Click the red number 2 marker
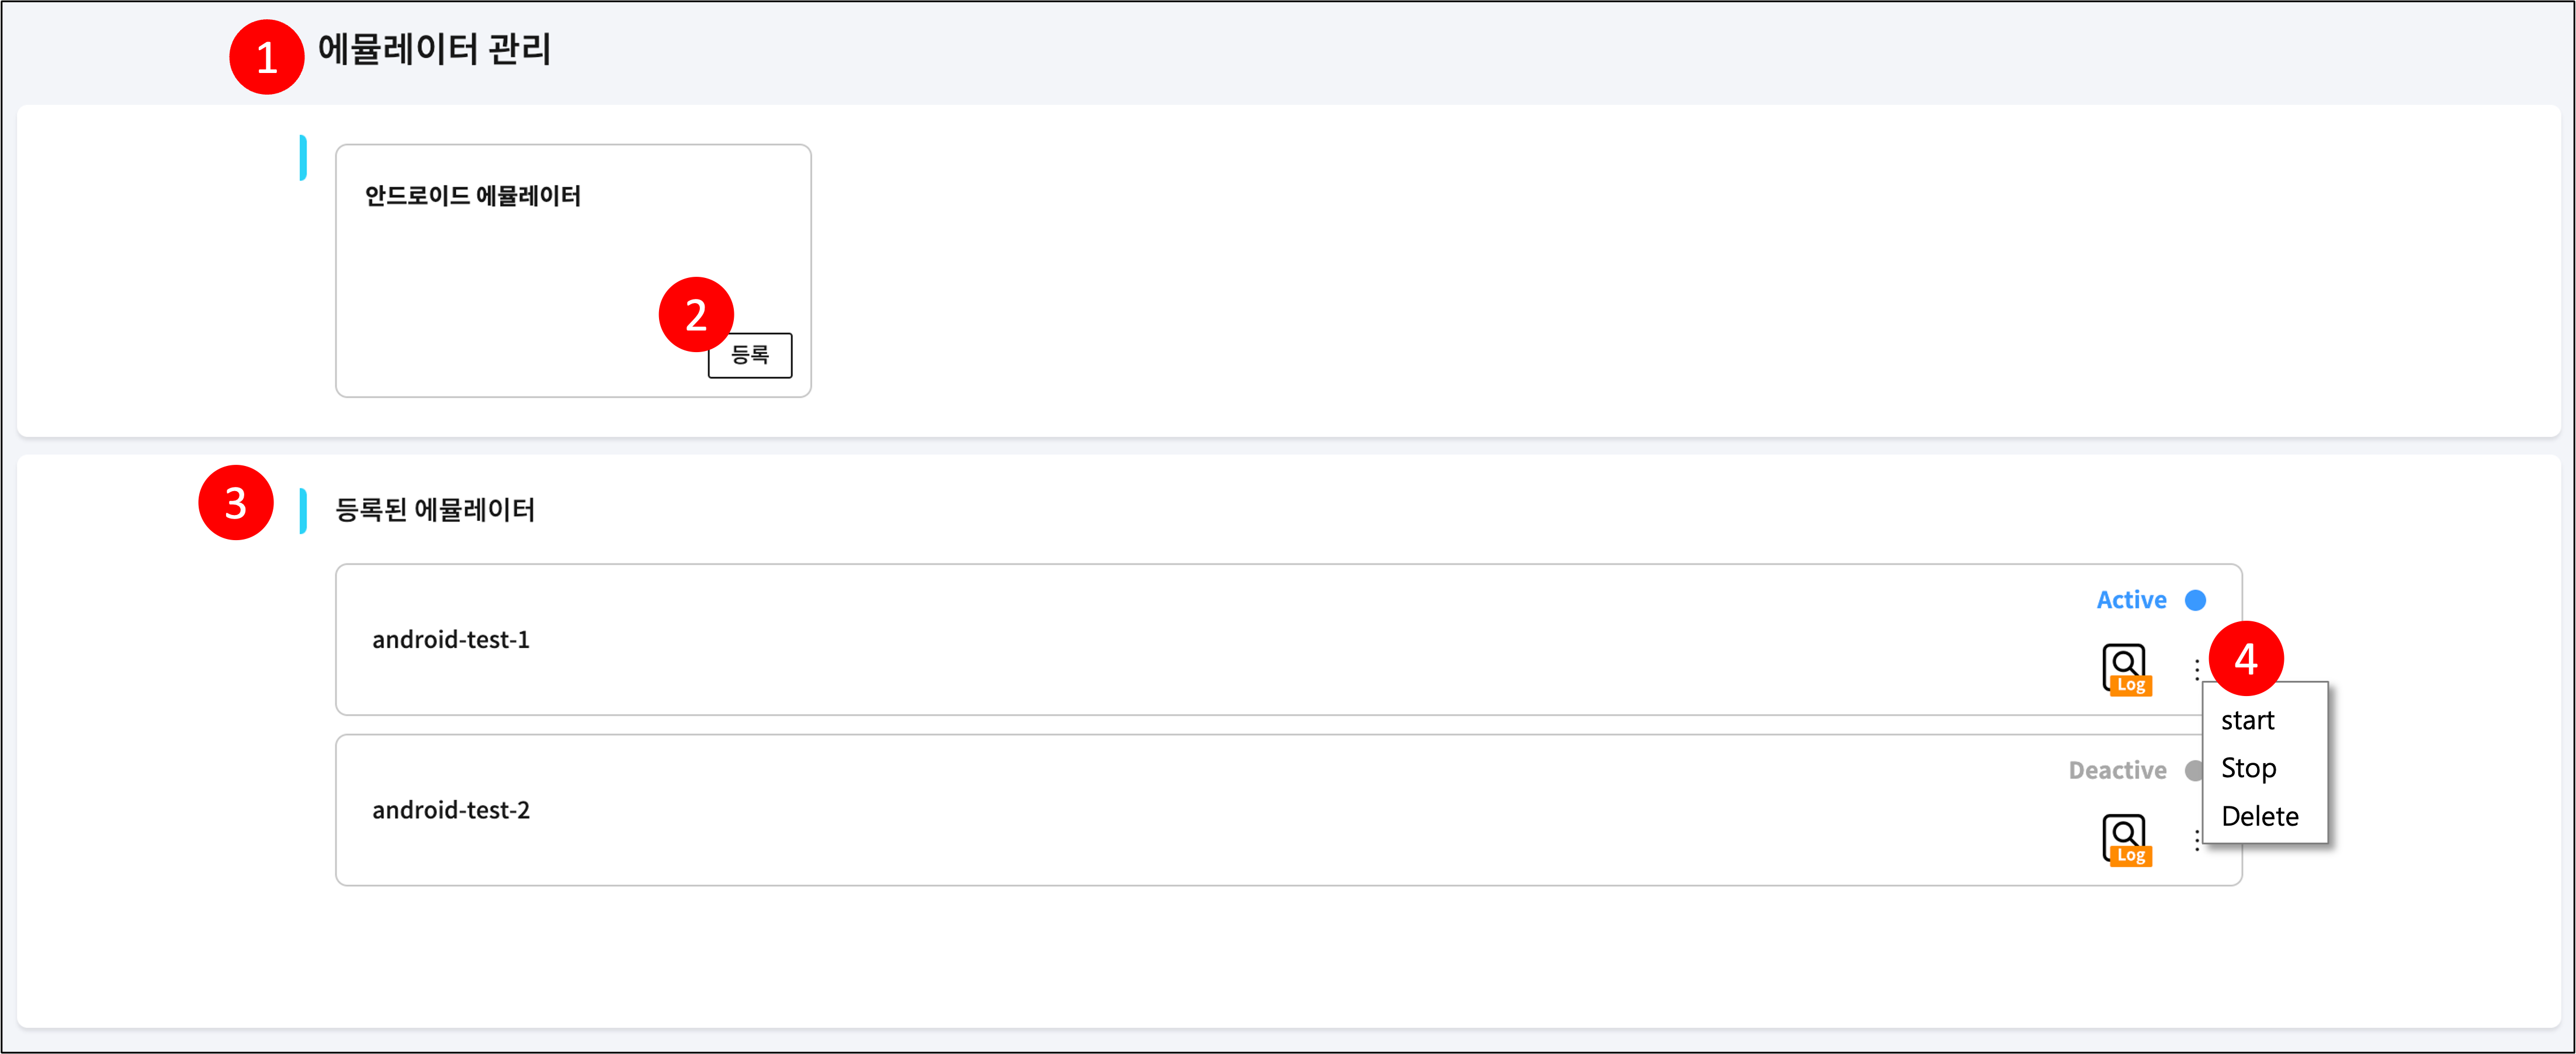The height and width of the screenshot is (1054, 2576). click(696, 315)
